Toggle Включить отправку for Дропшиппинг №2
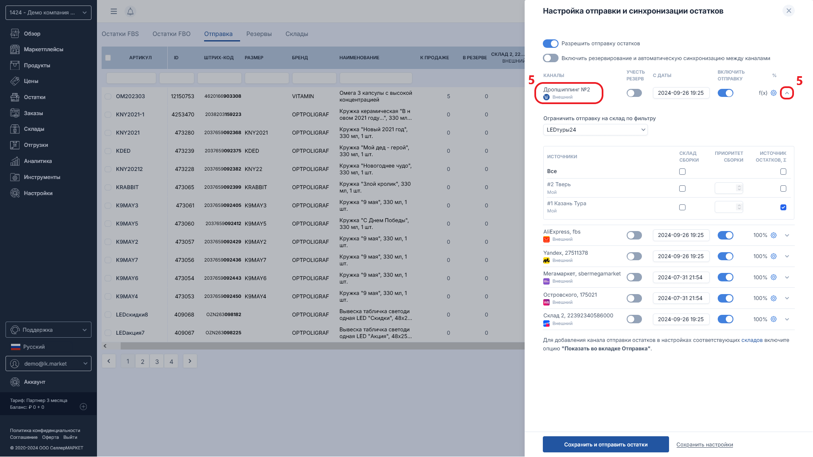This screenshot has height=457, width=813. 725,93
